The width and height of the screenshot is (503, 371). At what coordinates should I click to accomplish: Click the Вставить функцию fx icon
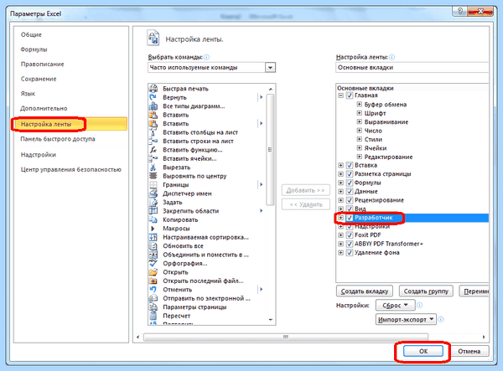point(153,150)
